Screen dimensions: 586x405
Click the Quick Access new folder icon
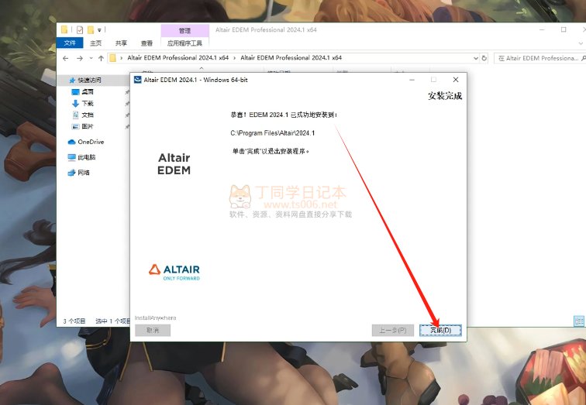(91, 30)
